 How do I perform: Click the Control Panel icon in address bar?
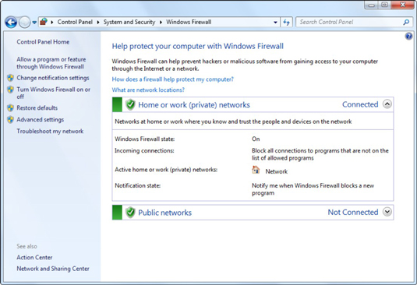click(44, 22)
